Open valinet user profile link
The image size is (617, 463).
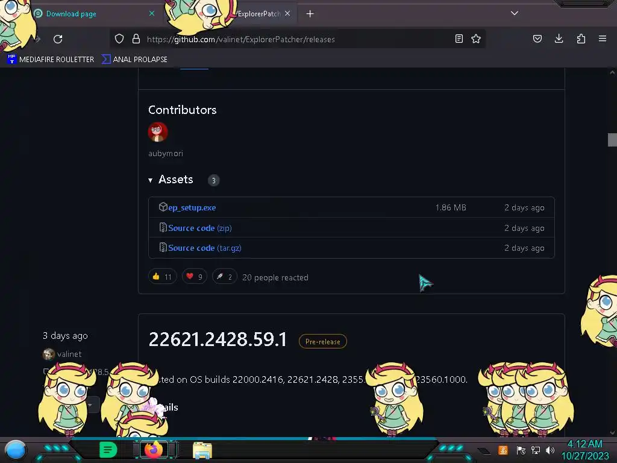69,354
